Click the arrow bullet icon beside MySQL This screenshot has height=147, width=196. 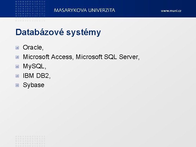pyautogui.click(x=17, y=66)
